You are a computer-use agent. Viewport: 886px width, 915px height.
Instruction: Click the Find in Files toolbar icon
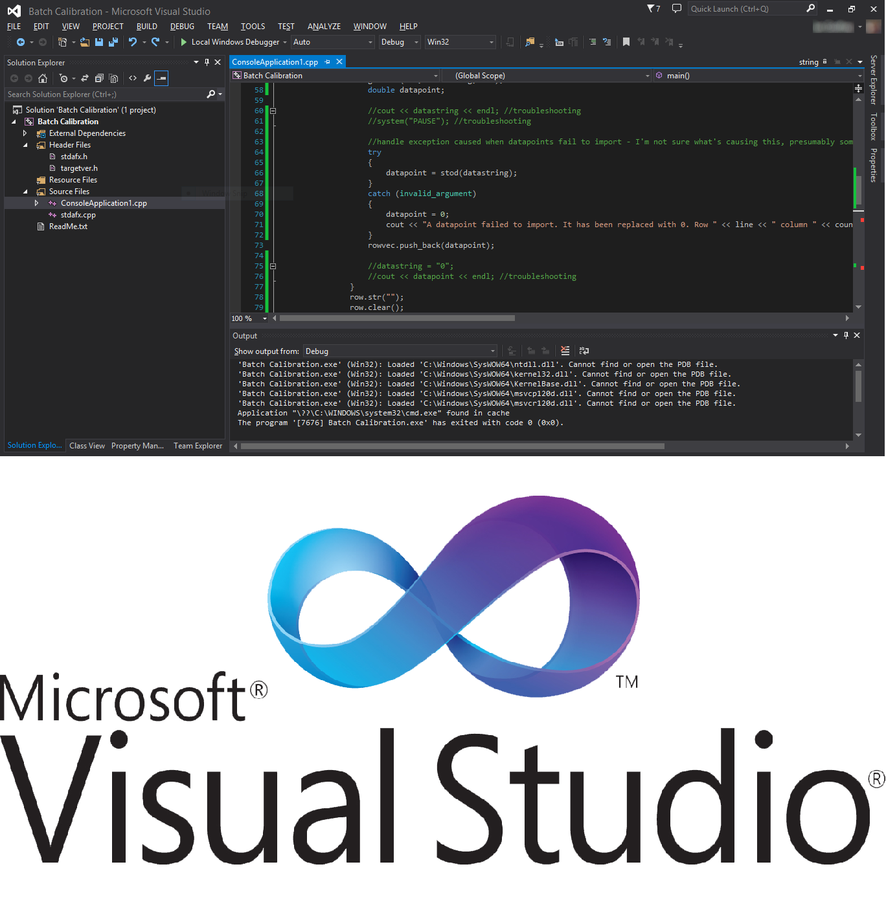(530, 42)
